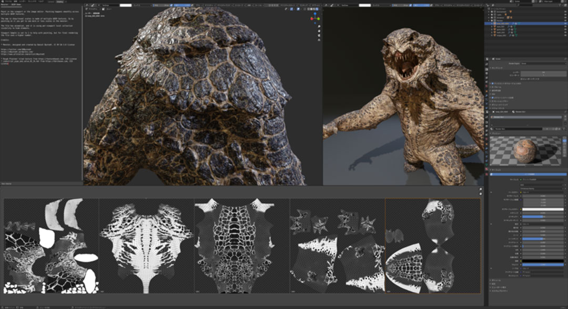
Task: Select the fifth UDIM tile in image editor
Action: 432,246
